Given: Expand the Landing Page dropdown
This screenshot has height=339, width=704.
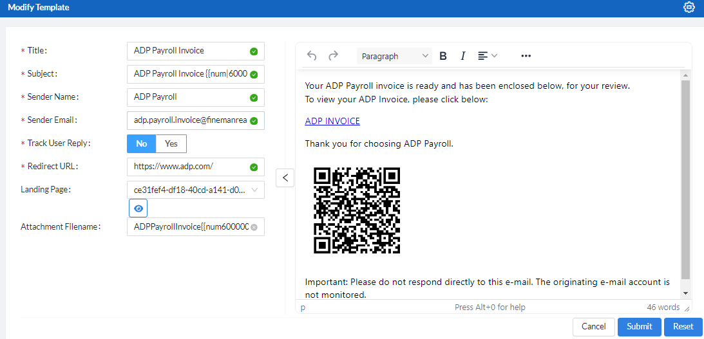Looking at the screenshot, I should (196, 190).
